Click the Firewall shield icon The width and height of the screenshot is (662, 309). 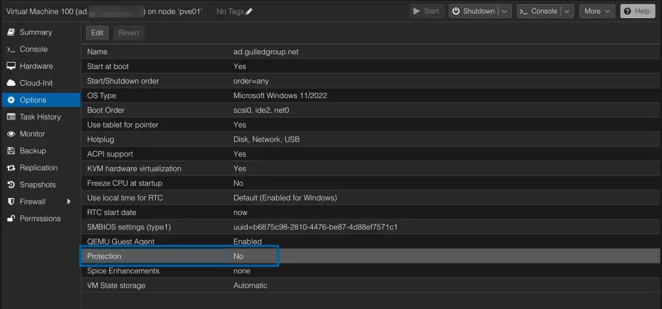12,201
